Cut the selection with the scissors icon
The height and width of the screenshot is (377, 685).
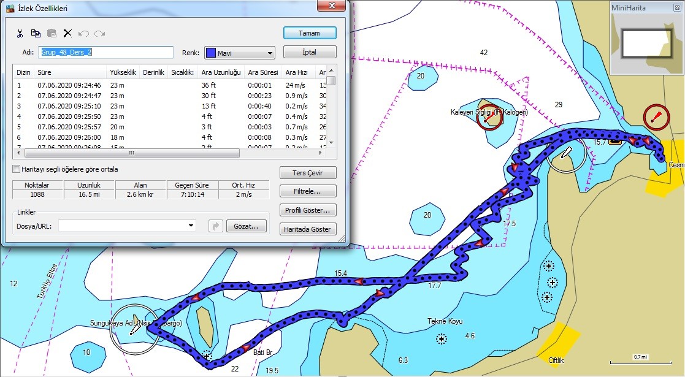20,34
